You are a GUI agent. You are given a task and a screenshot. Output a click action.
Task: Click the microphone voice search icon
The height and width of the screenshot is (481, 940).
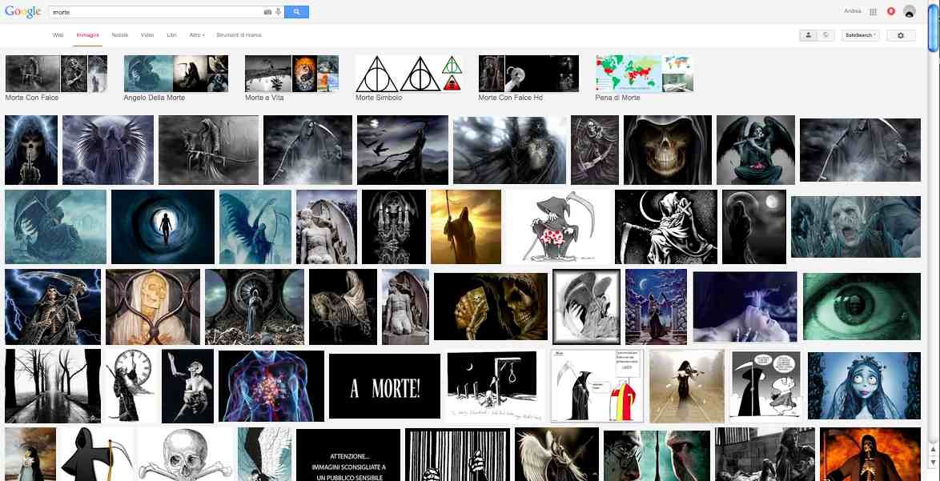278,12
